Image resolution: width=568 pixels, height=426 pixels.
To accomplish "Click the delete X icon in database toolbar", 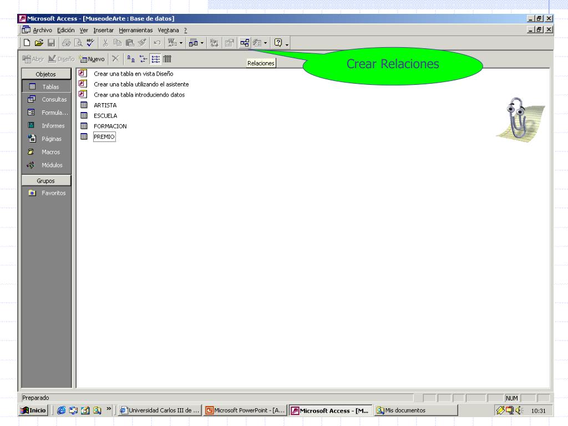I will (115, 59).
